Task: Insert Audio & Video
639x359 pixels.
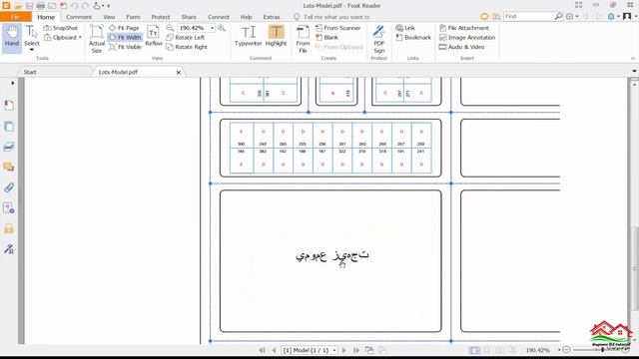Action: 461,47
